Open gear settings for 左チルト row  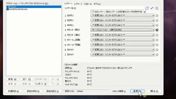tap(157, 50)
